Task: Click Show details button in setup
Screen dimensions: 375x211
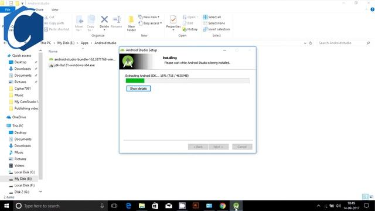Action: click(x=138, y=89)
